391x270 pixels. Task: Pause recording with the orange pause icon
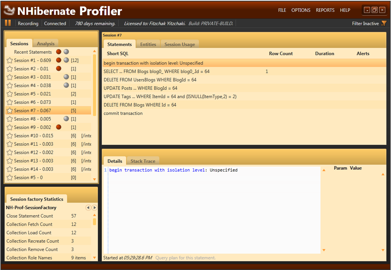tap(8, 23)
